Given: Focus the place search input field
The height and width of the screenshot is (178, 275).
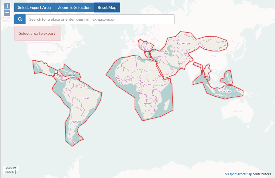Looking at the screenshot, I should (100, 19).
